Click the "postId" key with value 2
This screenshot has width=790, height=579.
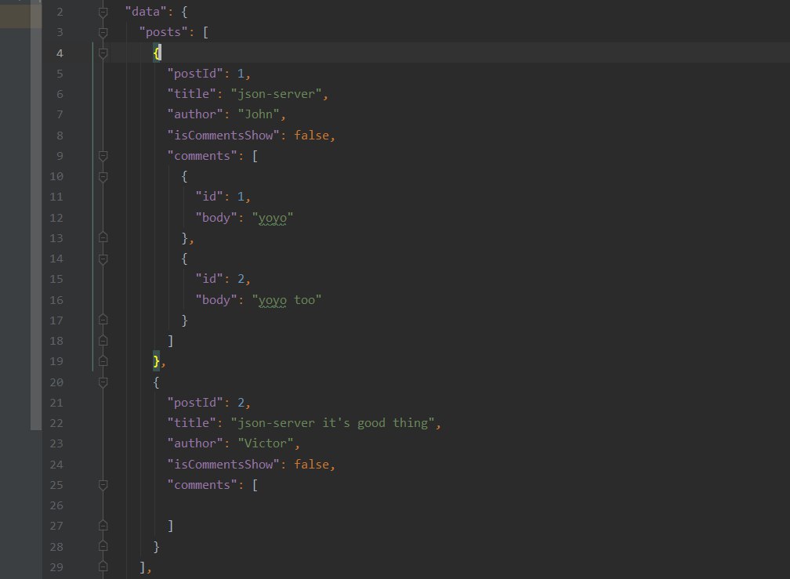point(195,403)
